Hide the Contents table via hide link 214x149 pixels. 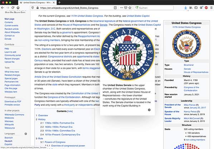tap(70, 111)
